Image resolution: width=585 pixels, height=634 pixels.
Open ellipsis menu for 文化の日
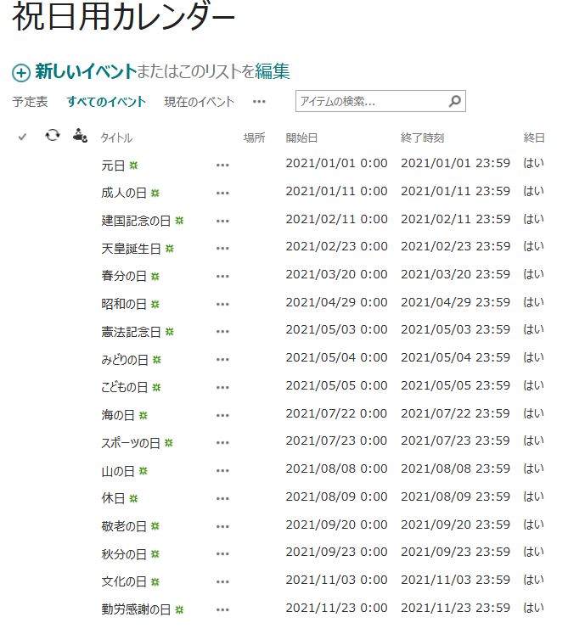click(x=222, y=582)
